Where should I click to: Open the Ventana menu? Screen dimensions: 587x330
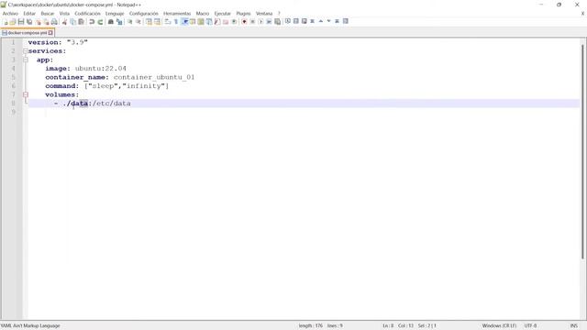(264, 14)
